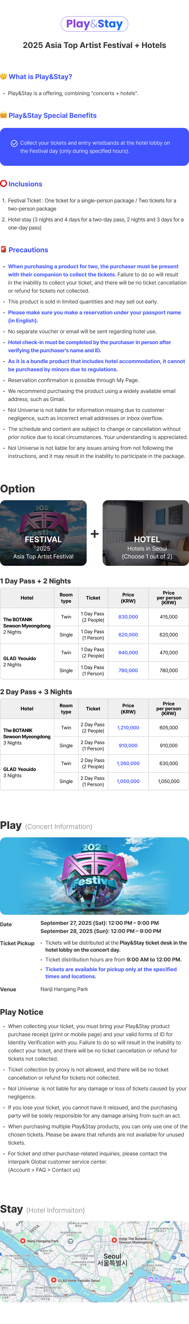This screenshot has height=1324, width=189.
Task: Click the GLAD Hotel Yeouido Seoul map pin
Action: 53,1280
